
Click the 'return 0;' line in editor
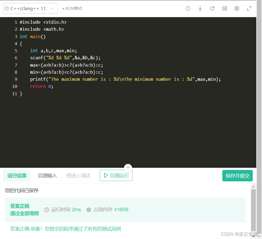pyautogui.click(x=42, y=86)
